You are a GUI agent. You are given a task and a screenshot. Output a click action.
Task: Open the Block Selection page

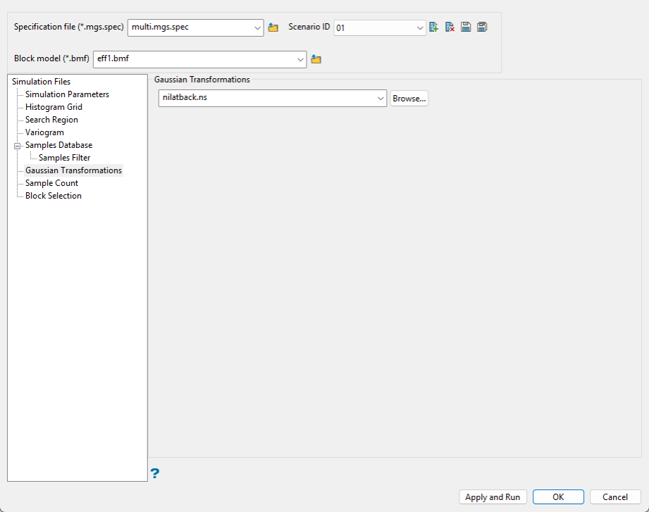pyautogui.click(x=54, y=196)
